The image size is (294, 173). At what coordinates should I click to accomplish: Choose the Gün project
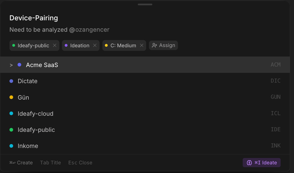[23, 97]
